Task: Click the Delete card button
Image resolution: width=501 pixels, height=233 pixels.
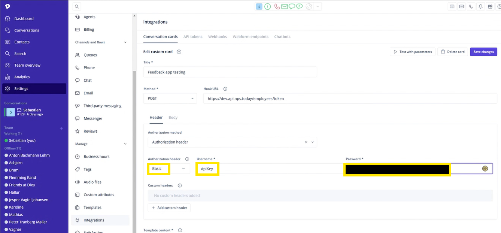Action: [x=452, y=52]
